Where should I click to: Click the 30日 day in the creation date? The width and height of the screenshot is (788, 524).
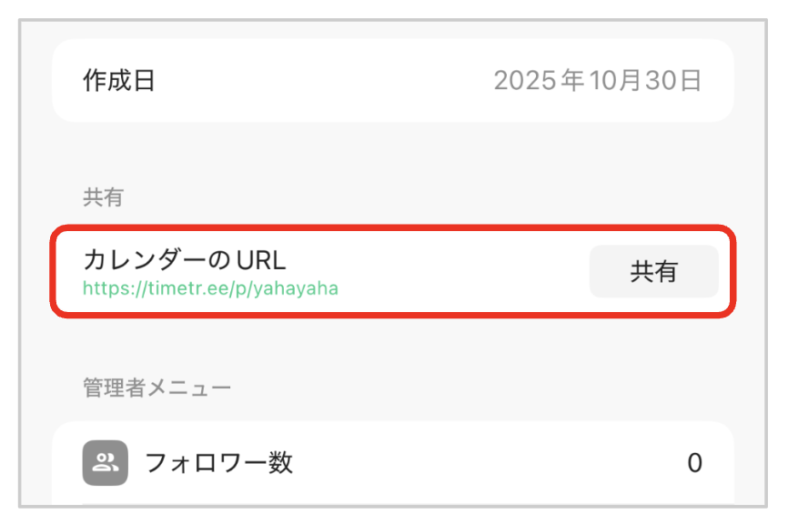tap(679, 81)
